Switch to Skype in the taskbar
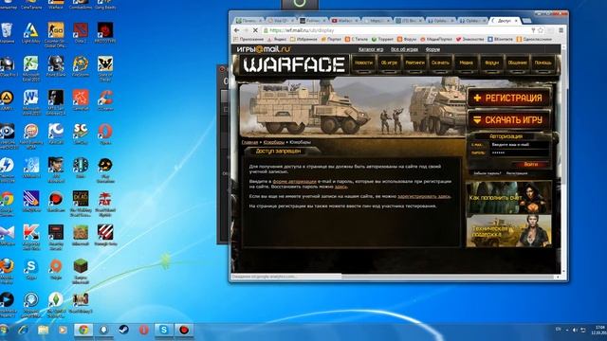 (x=164, y=331)
